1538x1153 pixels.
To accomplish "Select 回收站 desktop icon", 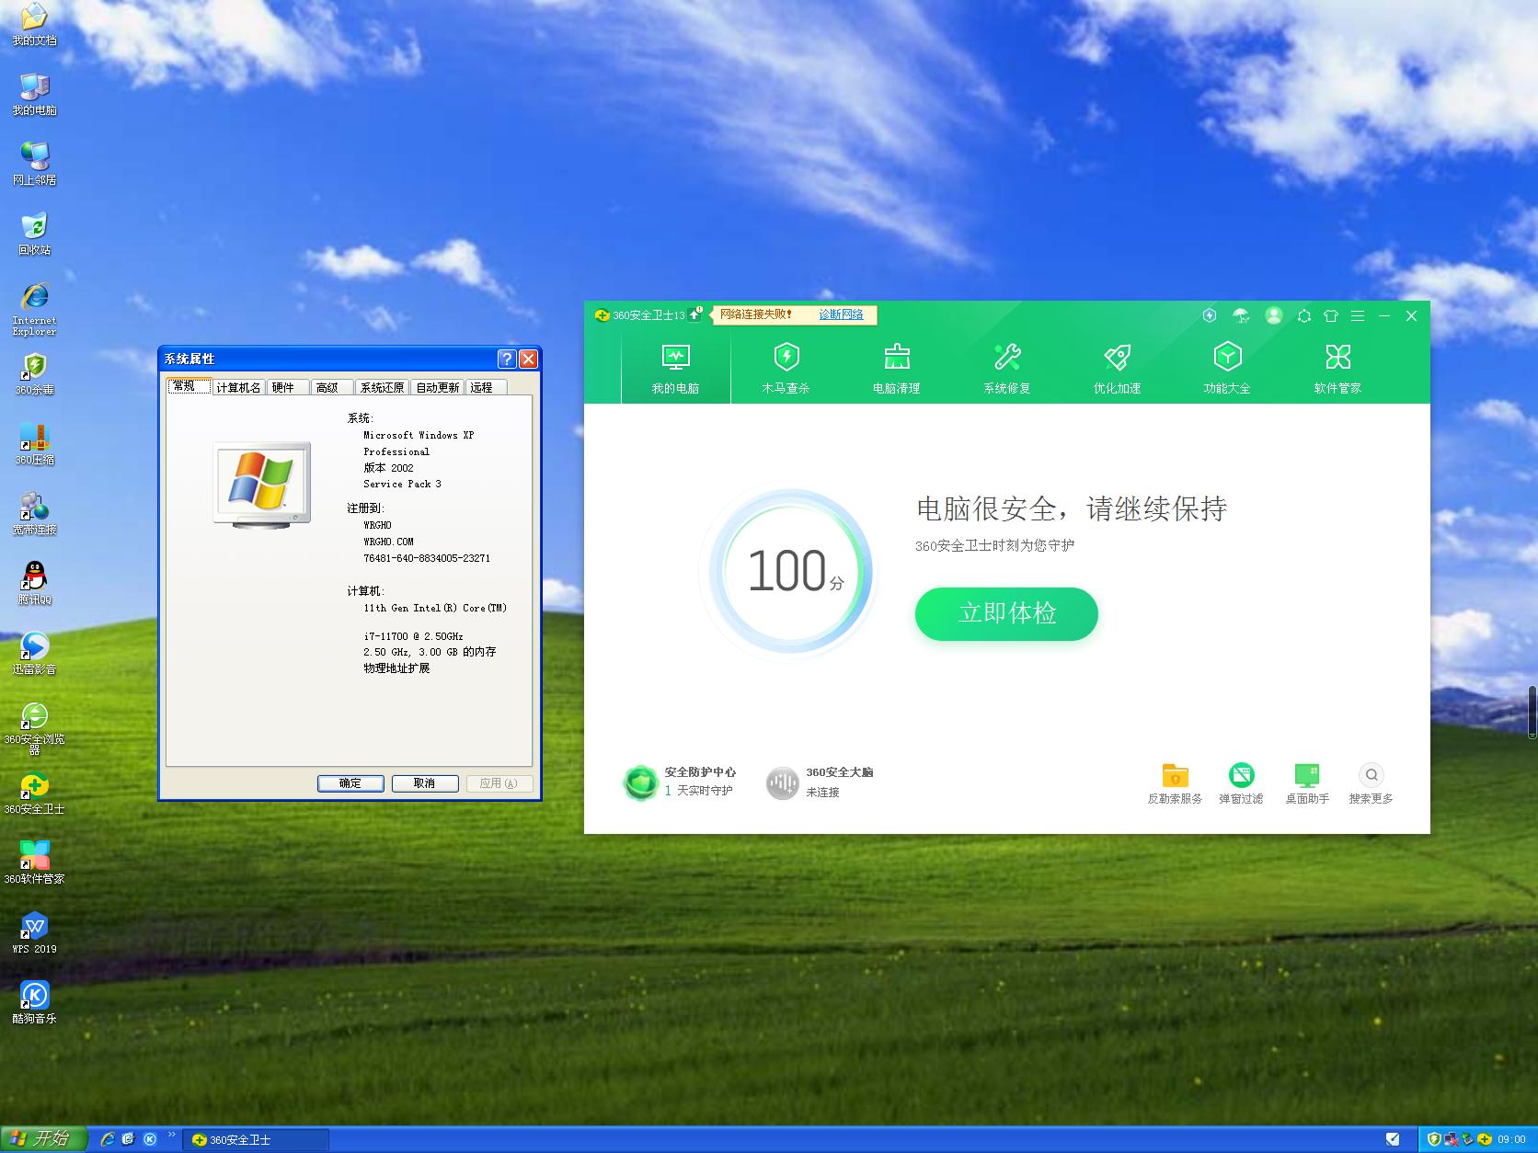I will [35, 234].
